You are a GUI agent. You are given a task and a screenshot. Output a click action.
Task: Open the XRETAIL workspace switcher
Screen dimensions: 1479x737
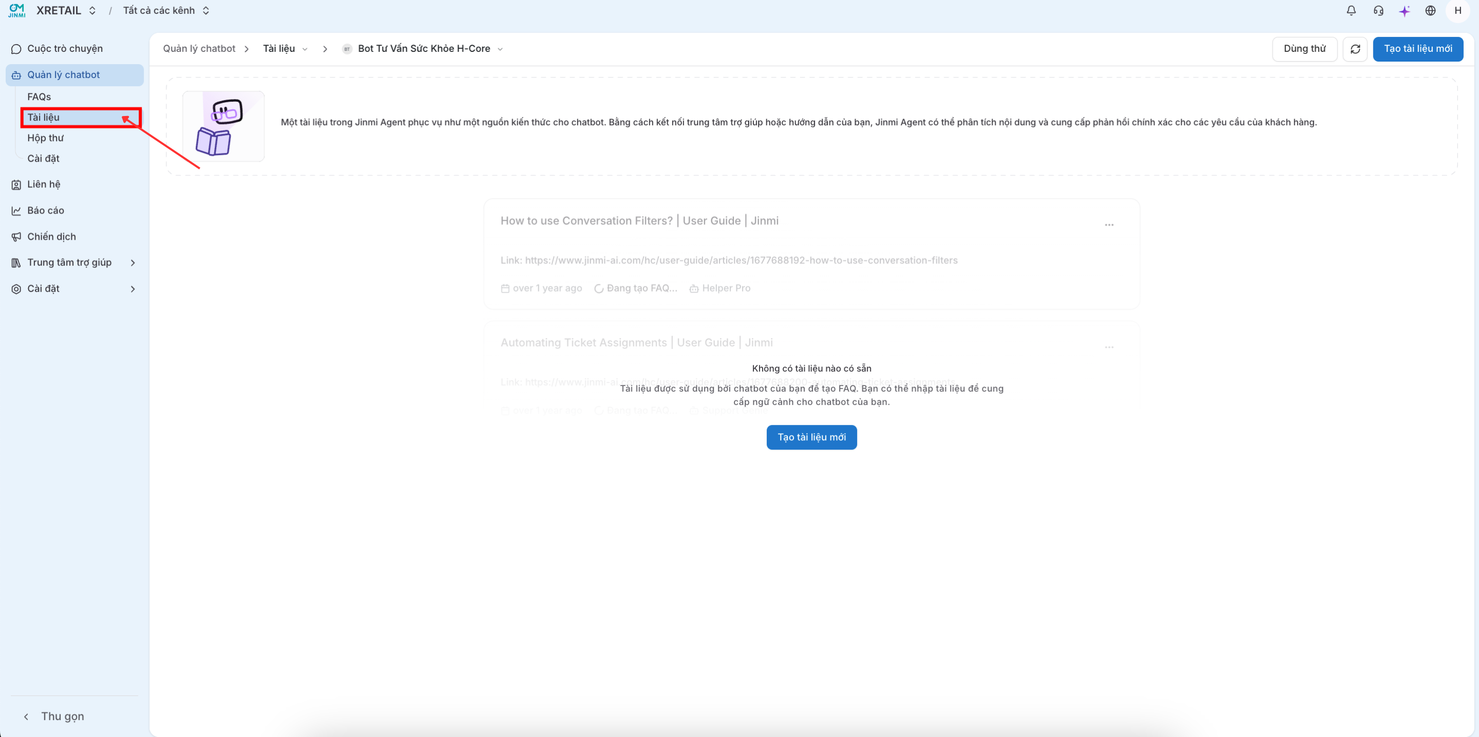pos(65,10)
